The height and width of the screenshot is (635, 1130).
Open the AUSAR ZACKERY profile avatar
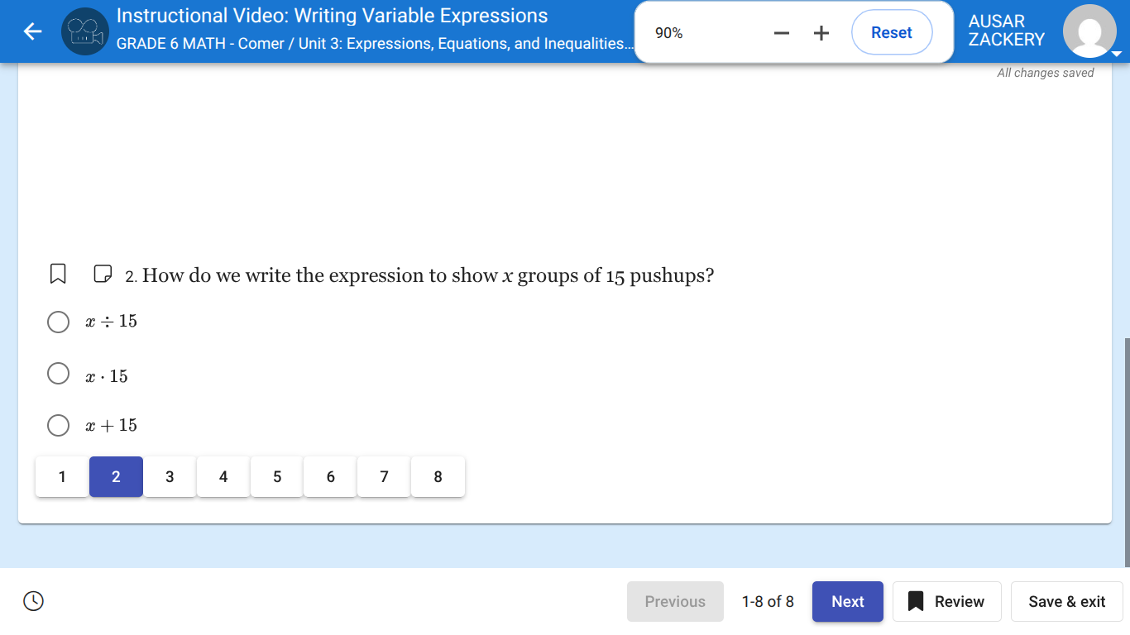(x=1090, y=31)
